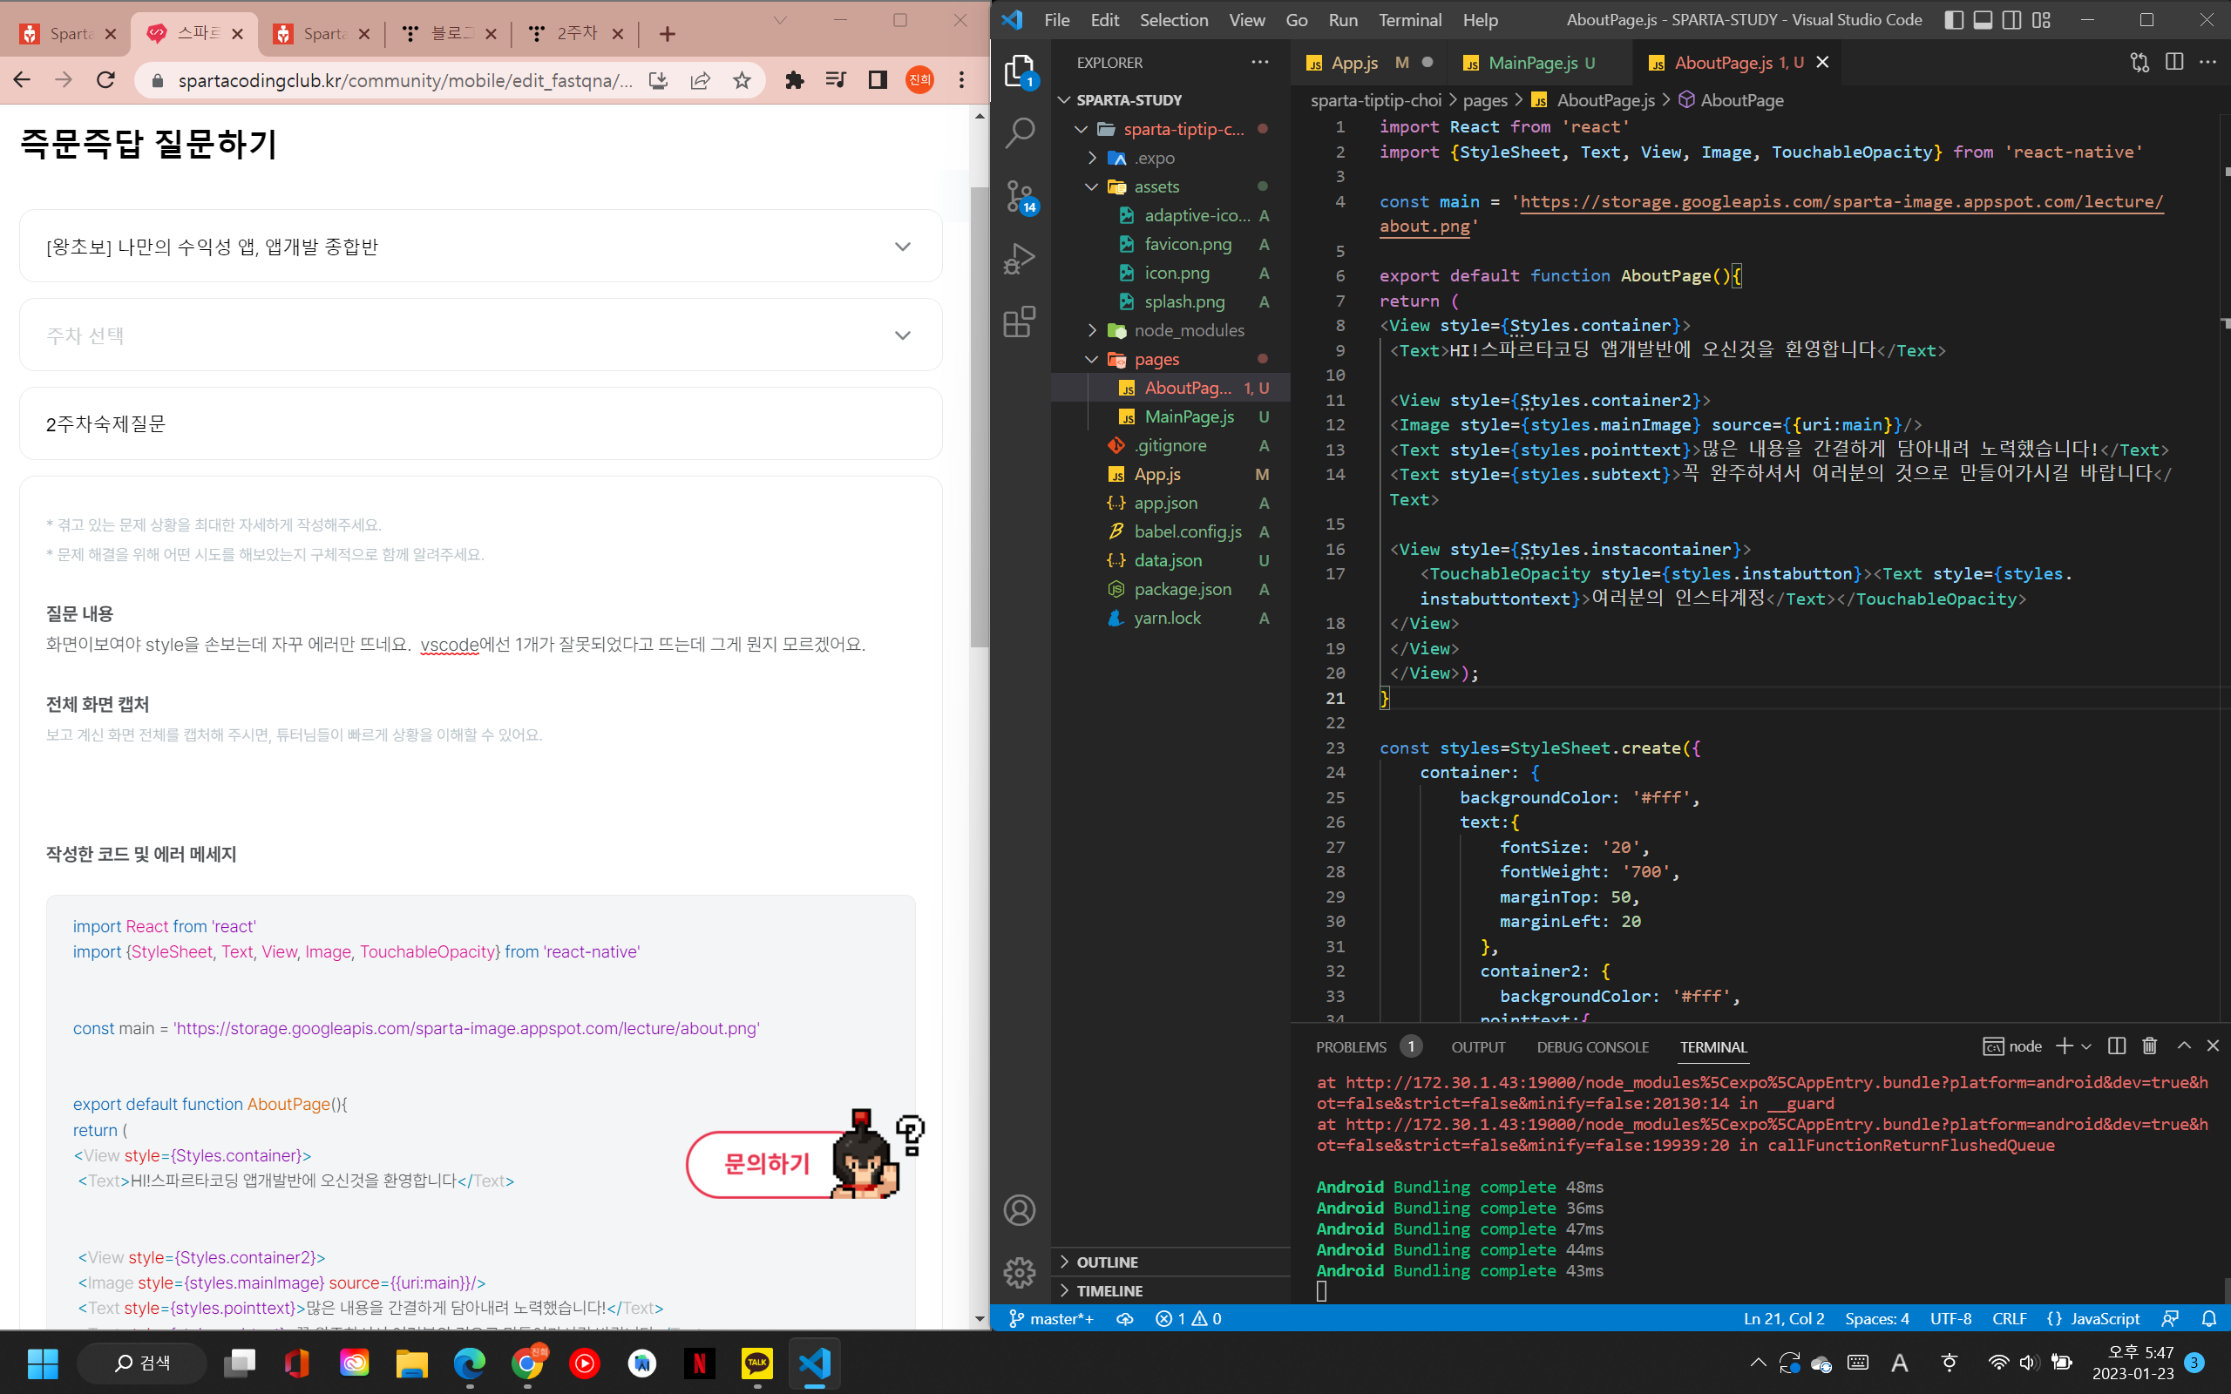Switch to the App.js editor tab
The image size is (2231, 1394).
[1368, 62]
